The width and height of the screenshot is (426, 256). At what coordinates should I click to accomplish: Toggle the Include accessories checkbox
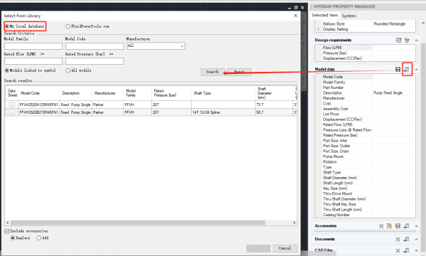[x=7, y=231]
